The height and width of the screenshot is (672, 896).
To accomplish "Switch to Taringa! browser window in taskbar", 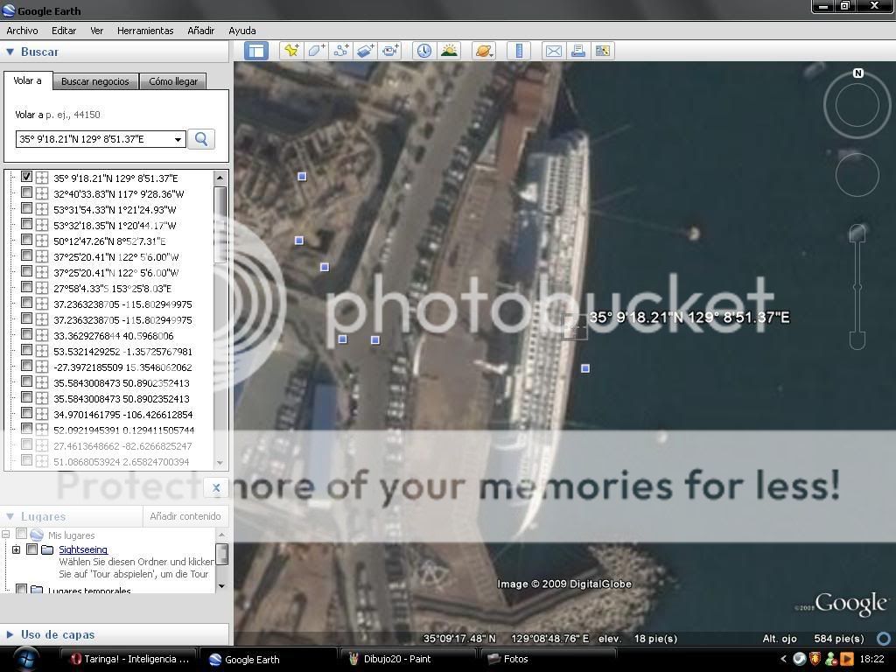I will tap(128, 659).
